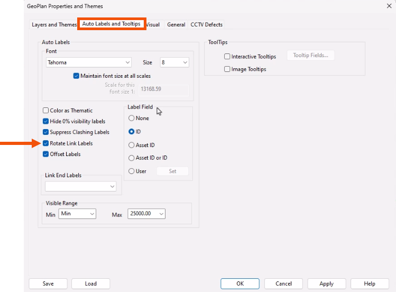Open the Auto Labels and Tooltips tab
The image size is (396, 292).
(x=112, y=24)
